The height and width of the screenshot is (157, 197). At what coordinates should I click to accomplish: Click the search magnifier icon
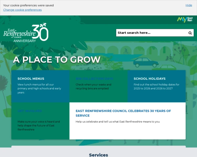(x=190, y=33)
